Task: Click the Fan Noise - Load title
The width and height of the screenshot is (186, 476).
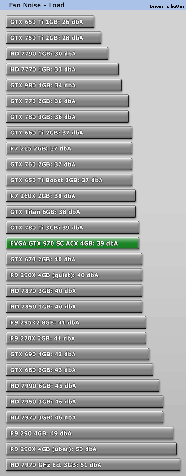Action: [37, 5]
